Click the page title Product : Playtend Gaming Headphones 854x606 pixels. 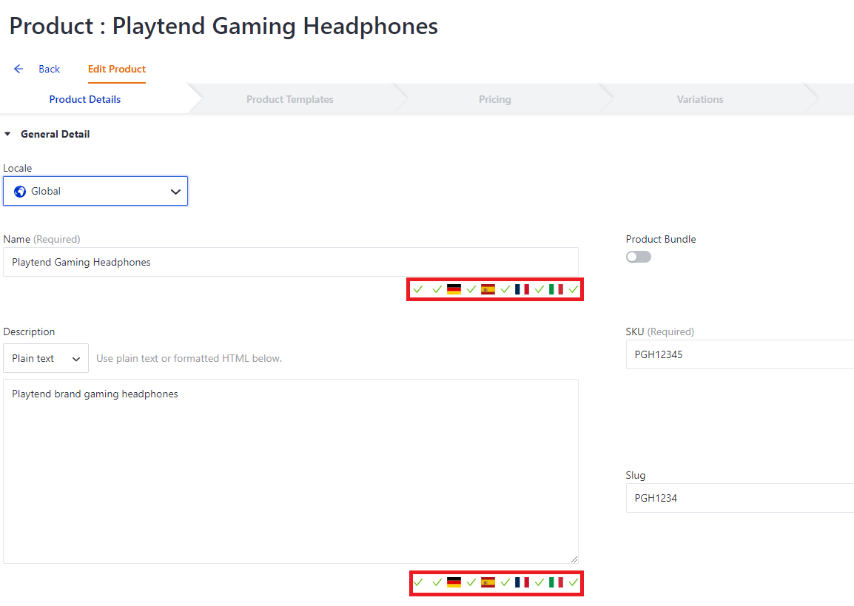[223, 27]
